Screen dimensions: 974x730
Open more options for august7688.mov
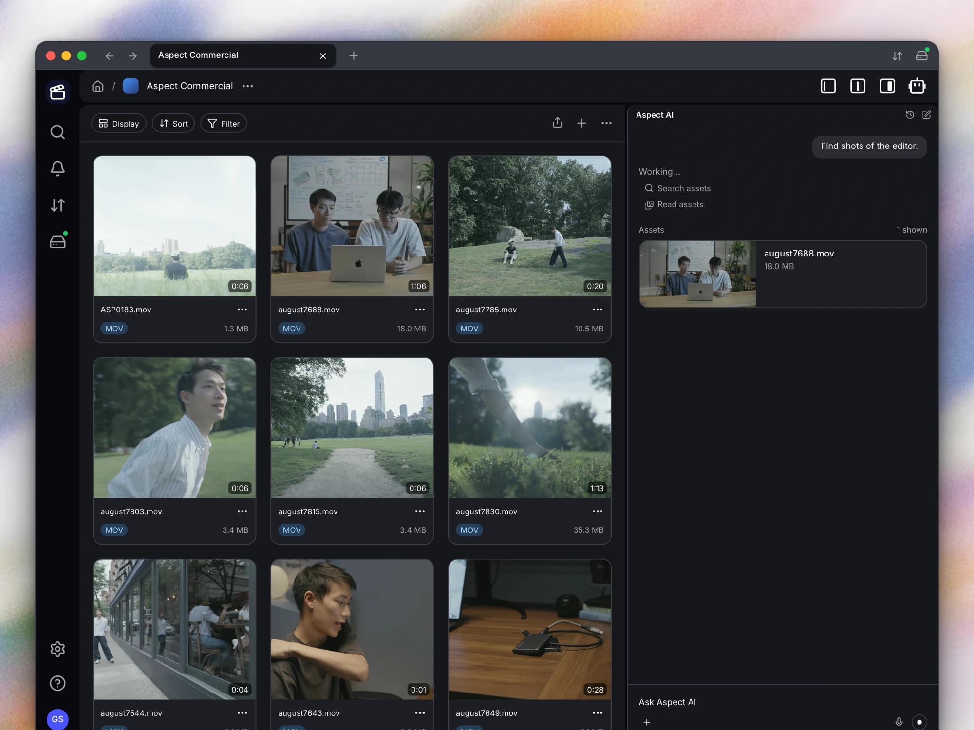click(420, 310)
